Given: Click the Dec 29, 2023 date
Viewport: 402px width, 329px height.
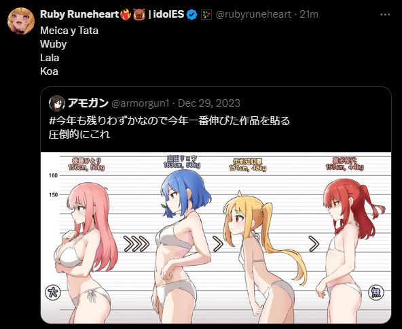Looking at the screenshot, I should point(209,103).
